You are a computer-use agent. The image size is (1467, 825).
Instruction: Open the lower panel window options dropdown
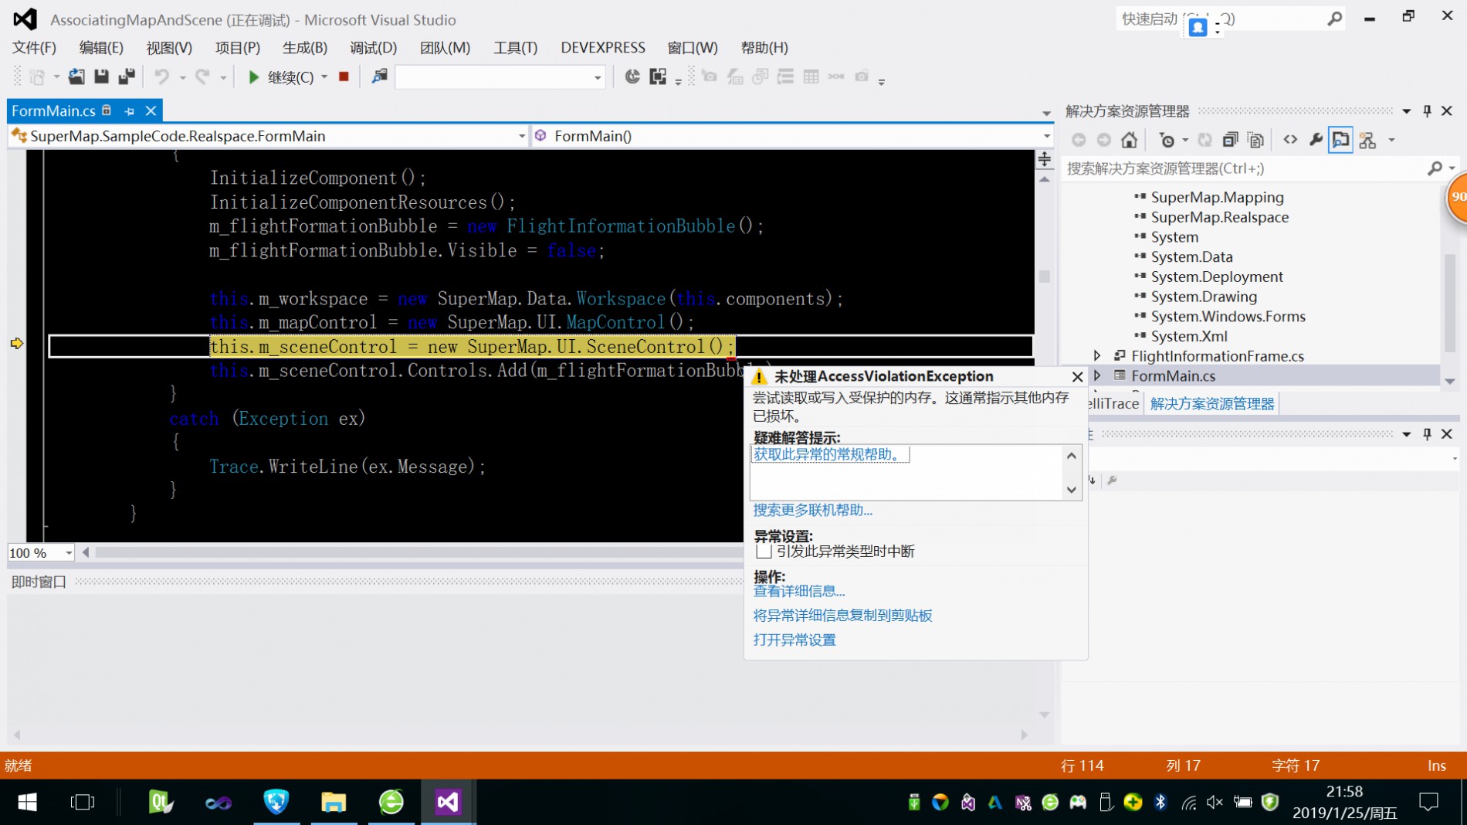tap(1406, 434)
